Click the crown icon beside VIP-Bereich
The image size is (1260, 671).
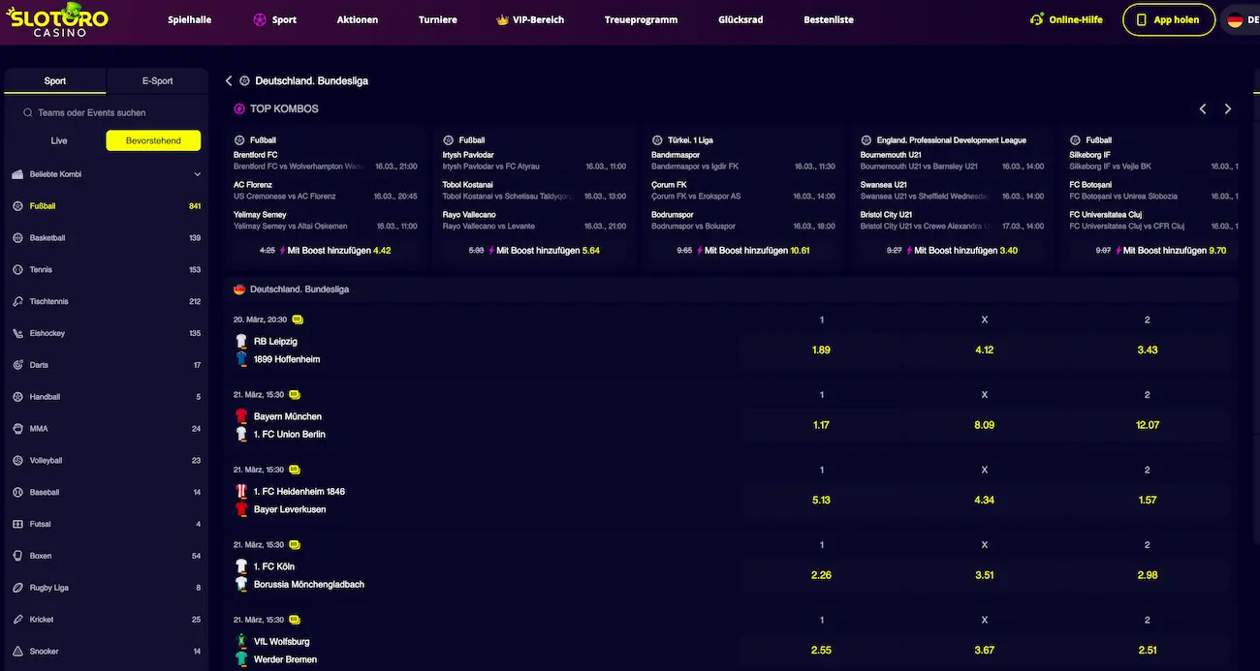(x=502, y=19)
